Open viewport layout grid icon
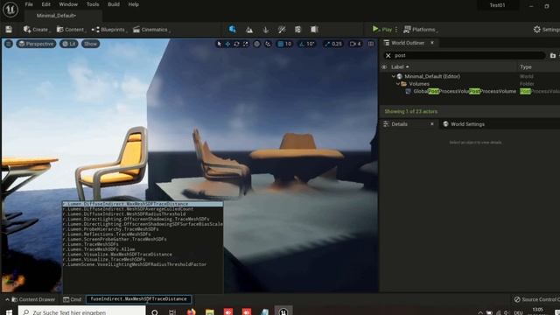The width and height of the screenshot is (560, 315). tap(371, 44)
